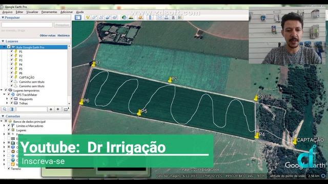Toggle the CAPTAÇÃO checkbox in Places

click(11, 77)
